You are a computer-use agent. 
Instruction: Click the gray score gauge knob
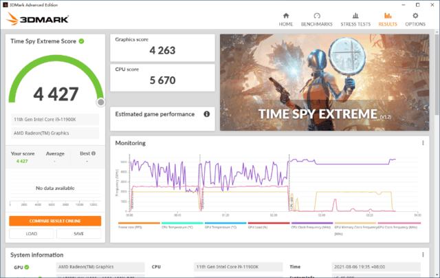[101, 103]
